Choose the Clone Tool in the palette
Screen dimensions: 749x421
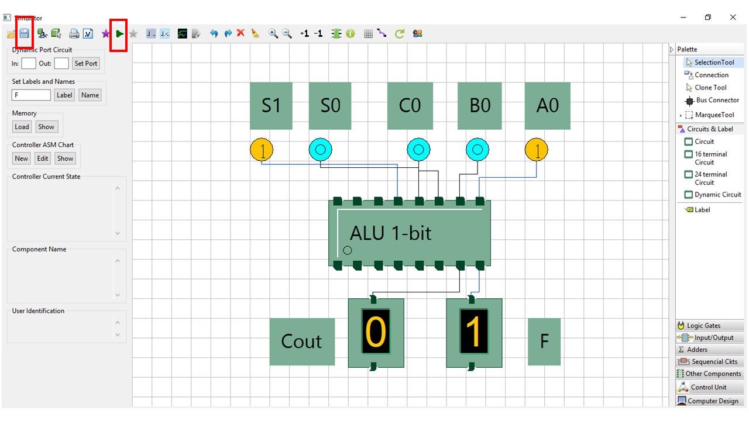[705, 88]
